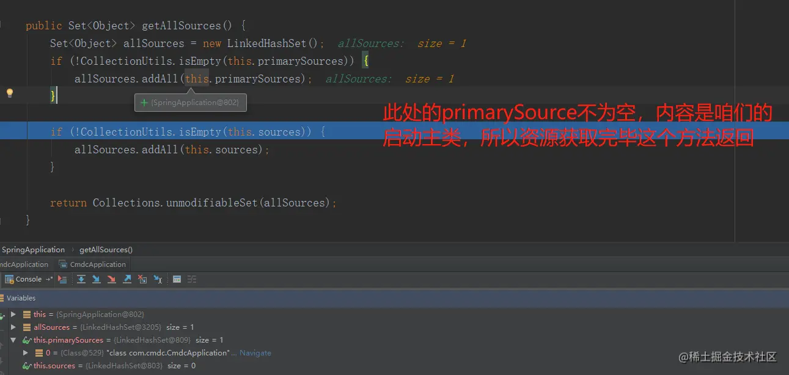Select the this.sources variable row

(x=394, y=366)
